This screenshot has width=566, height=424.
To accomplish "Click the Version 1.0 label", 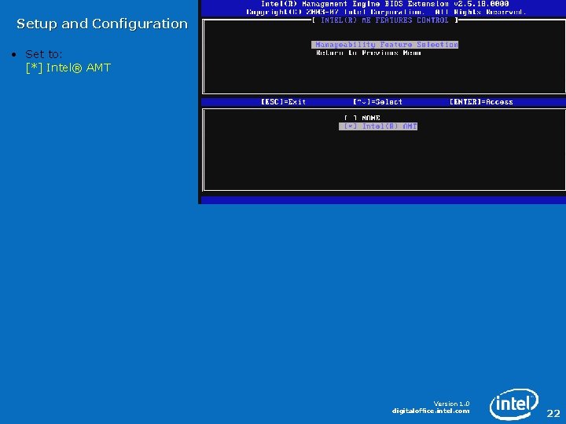I will click(451, 404).
